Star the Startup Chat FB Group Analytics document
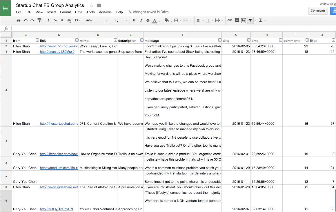336x212 pixels. 92,5
